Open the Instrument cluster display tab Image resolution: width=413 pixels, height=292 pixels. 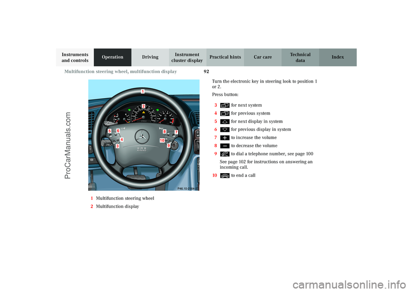click(188, 57)
